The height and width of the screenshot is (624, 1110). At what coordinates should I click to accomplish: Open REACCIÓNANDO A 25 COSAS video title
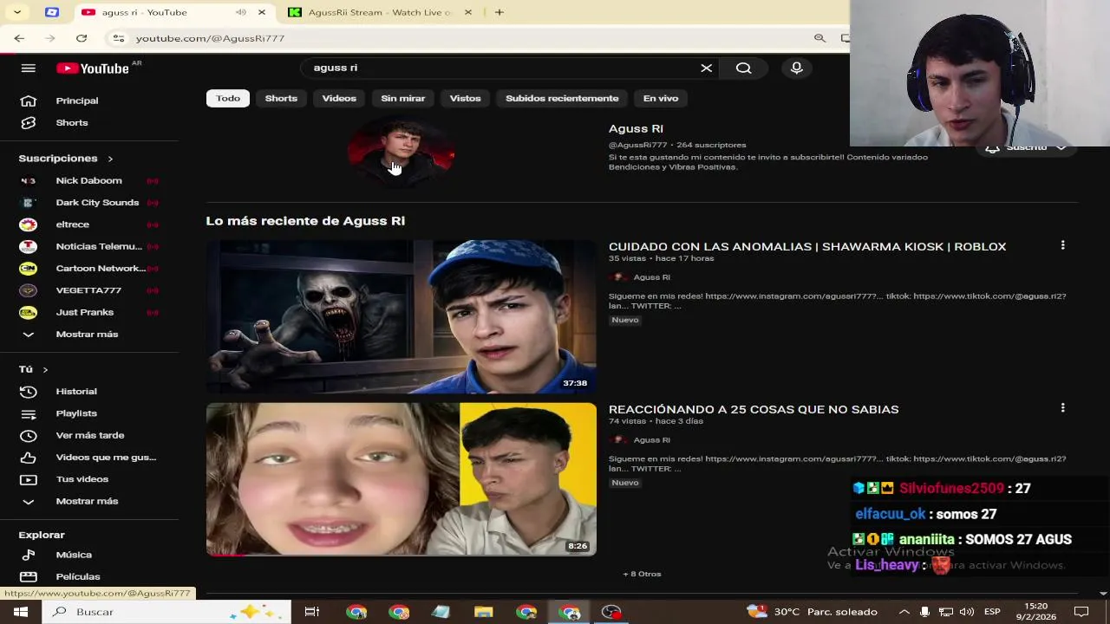pos(754,409)
